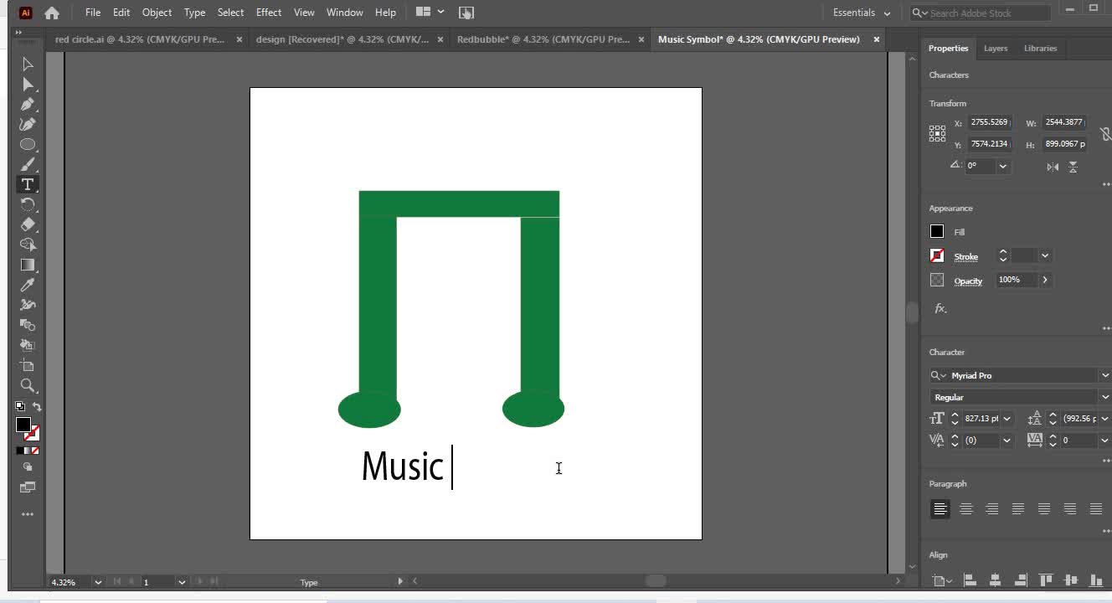Open the font family dropdown arrow
Image resolution: width=1112 pixels, height=603 pixels.
click(x=1104, y=375)
